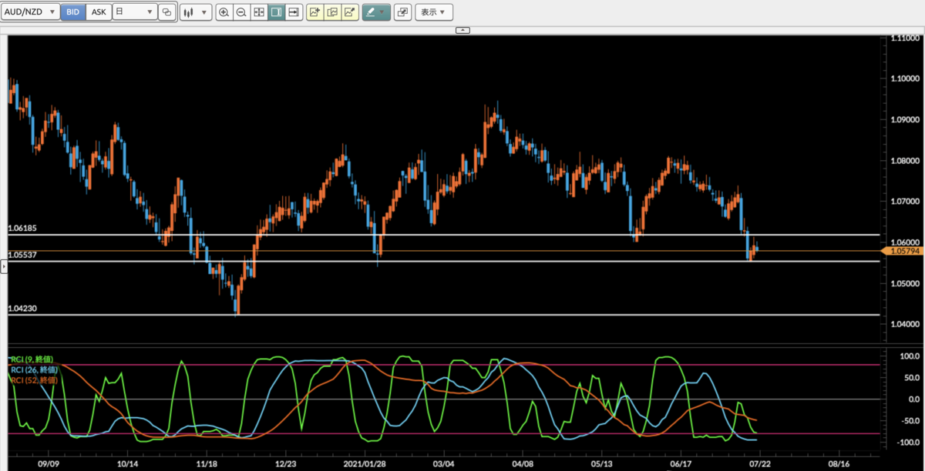The image size is (925, 471).
Task: Click the 100.0 RCI axis label
Action: point(909,357)
